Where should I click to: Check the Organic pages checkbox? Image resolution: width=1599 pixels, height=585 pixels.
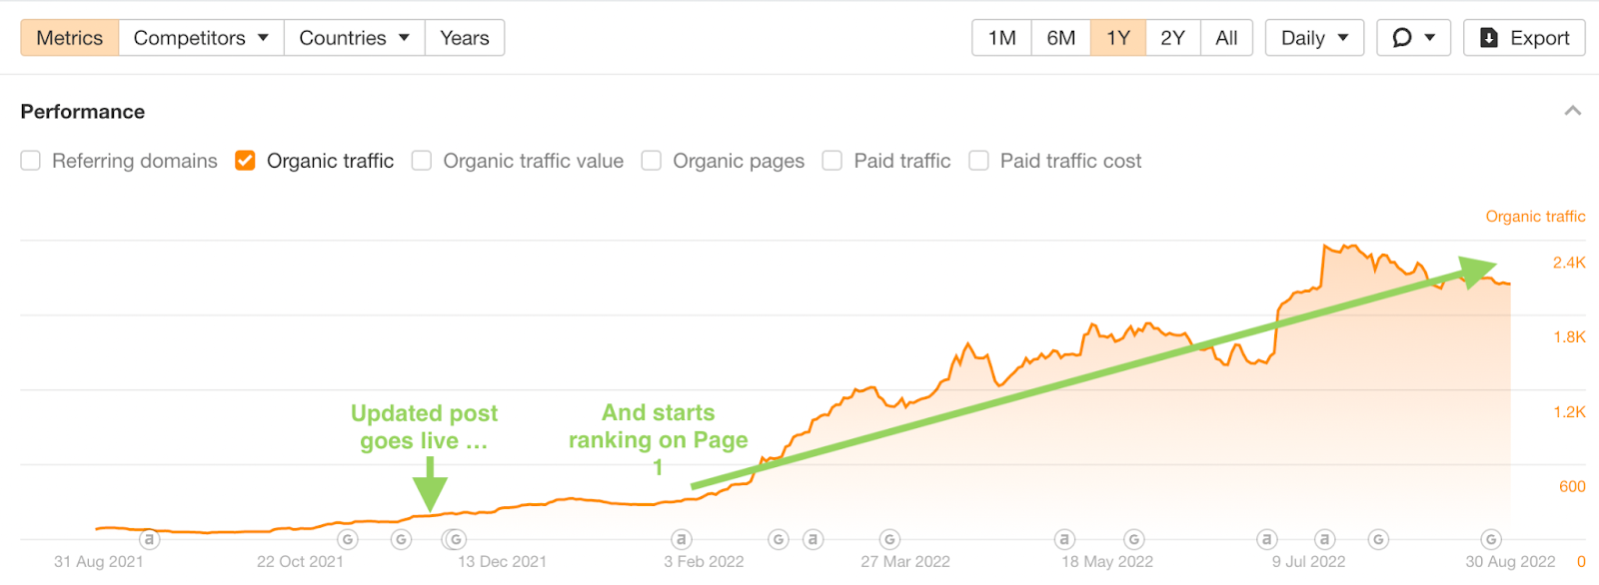652,161
